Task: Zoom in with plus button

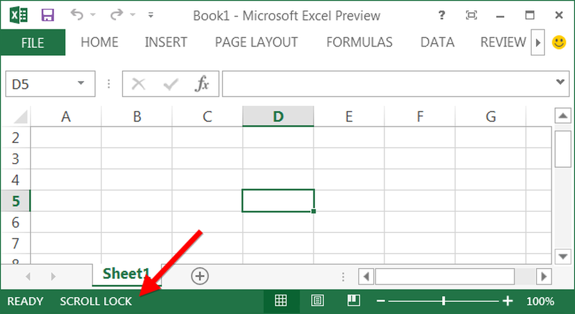Action: [x=508, y=301]
